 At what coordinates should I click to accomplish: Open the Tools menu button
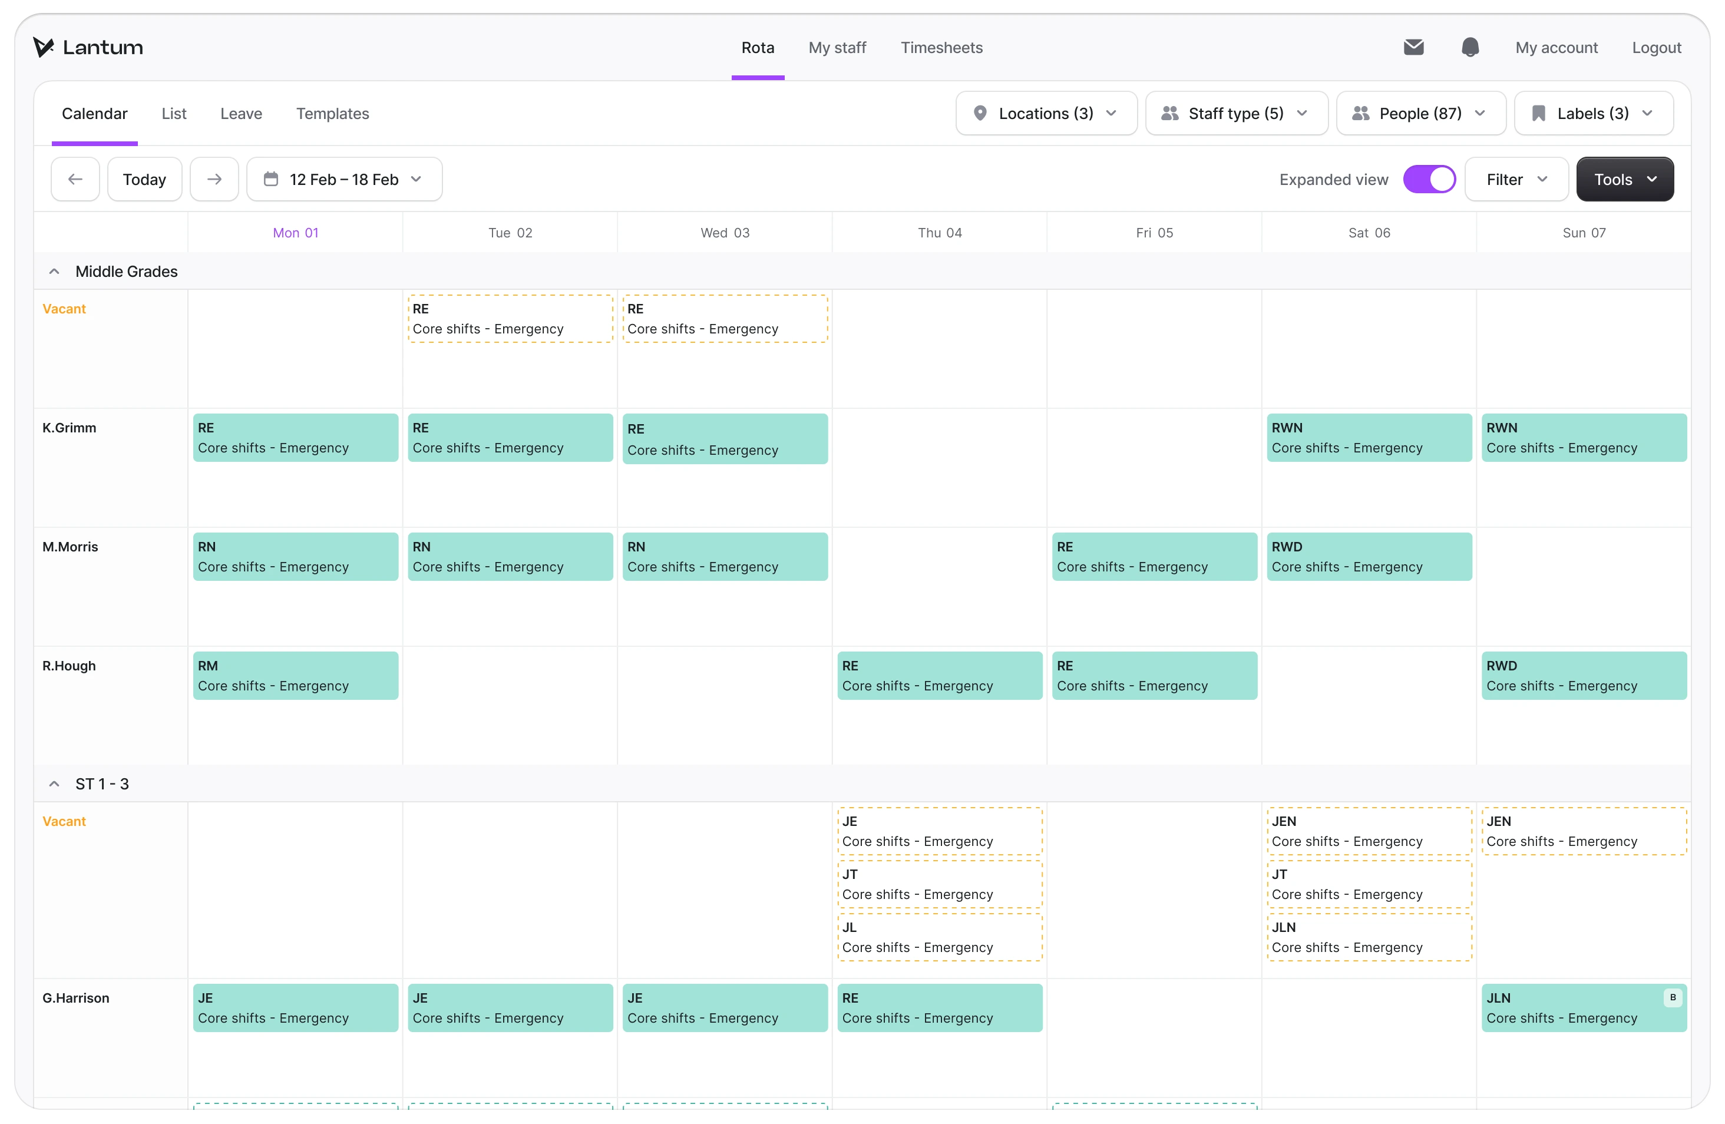pos(1624,179)
